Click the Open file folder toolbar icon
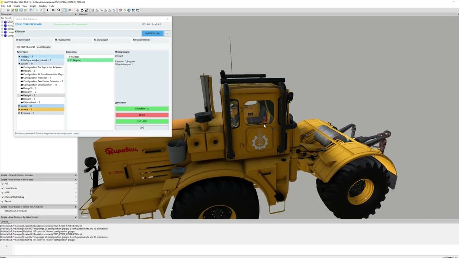The width and height of the screenshot is (459, 258). click(8, 10)
